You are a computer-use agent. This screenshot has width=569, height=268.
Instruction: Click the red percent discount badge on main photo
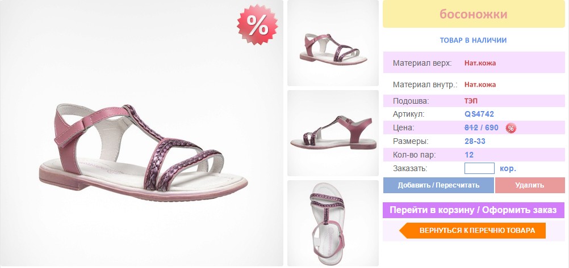(258, 24)
